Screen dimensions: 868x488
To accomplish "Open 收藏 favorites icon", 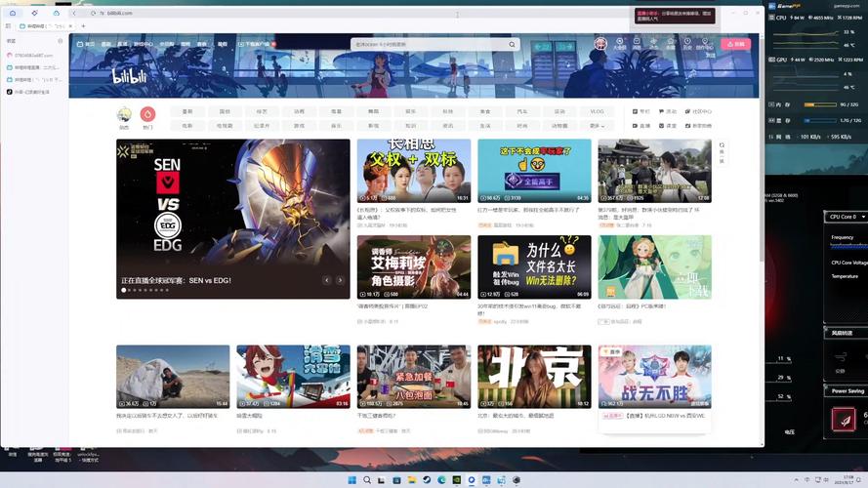I will click(671, 44).
